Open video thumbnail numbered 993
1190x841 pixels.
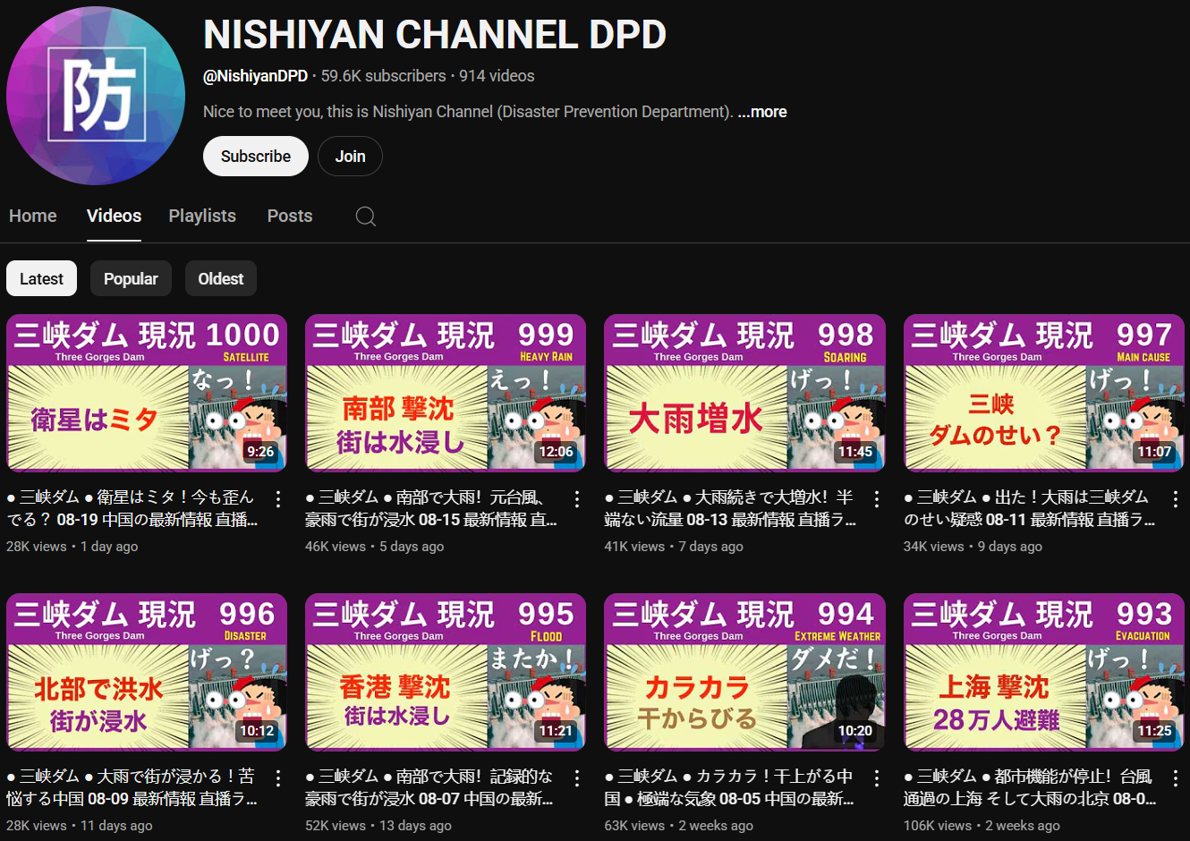[x=1044, y=672]
